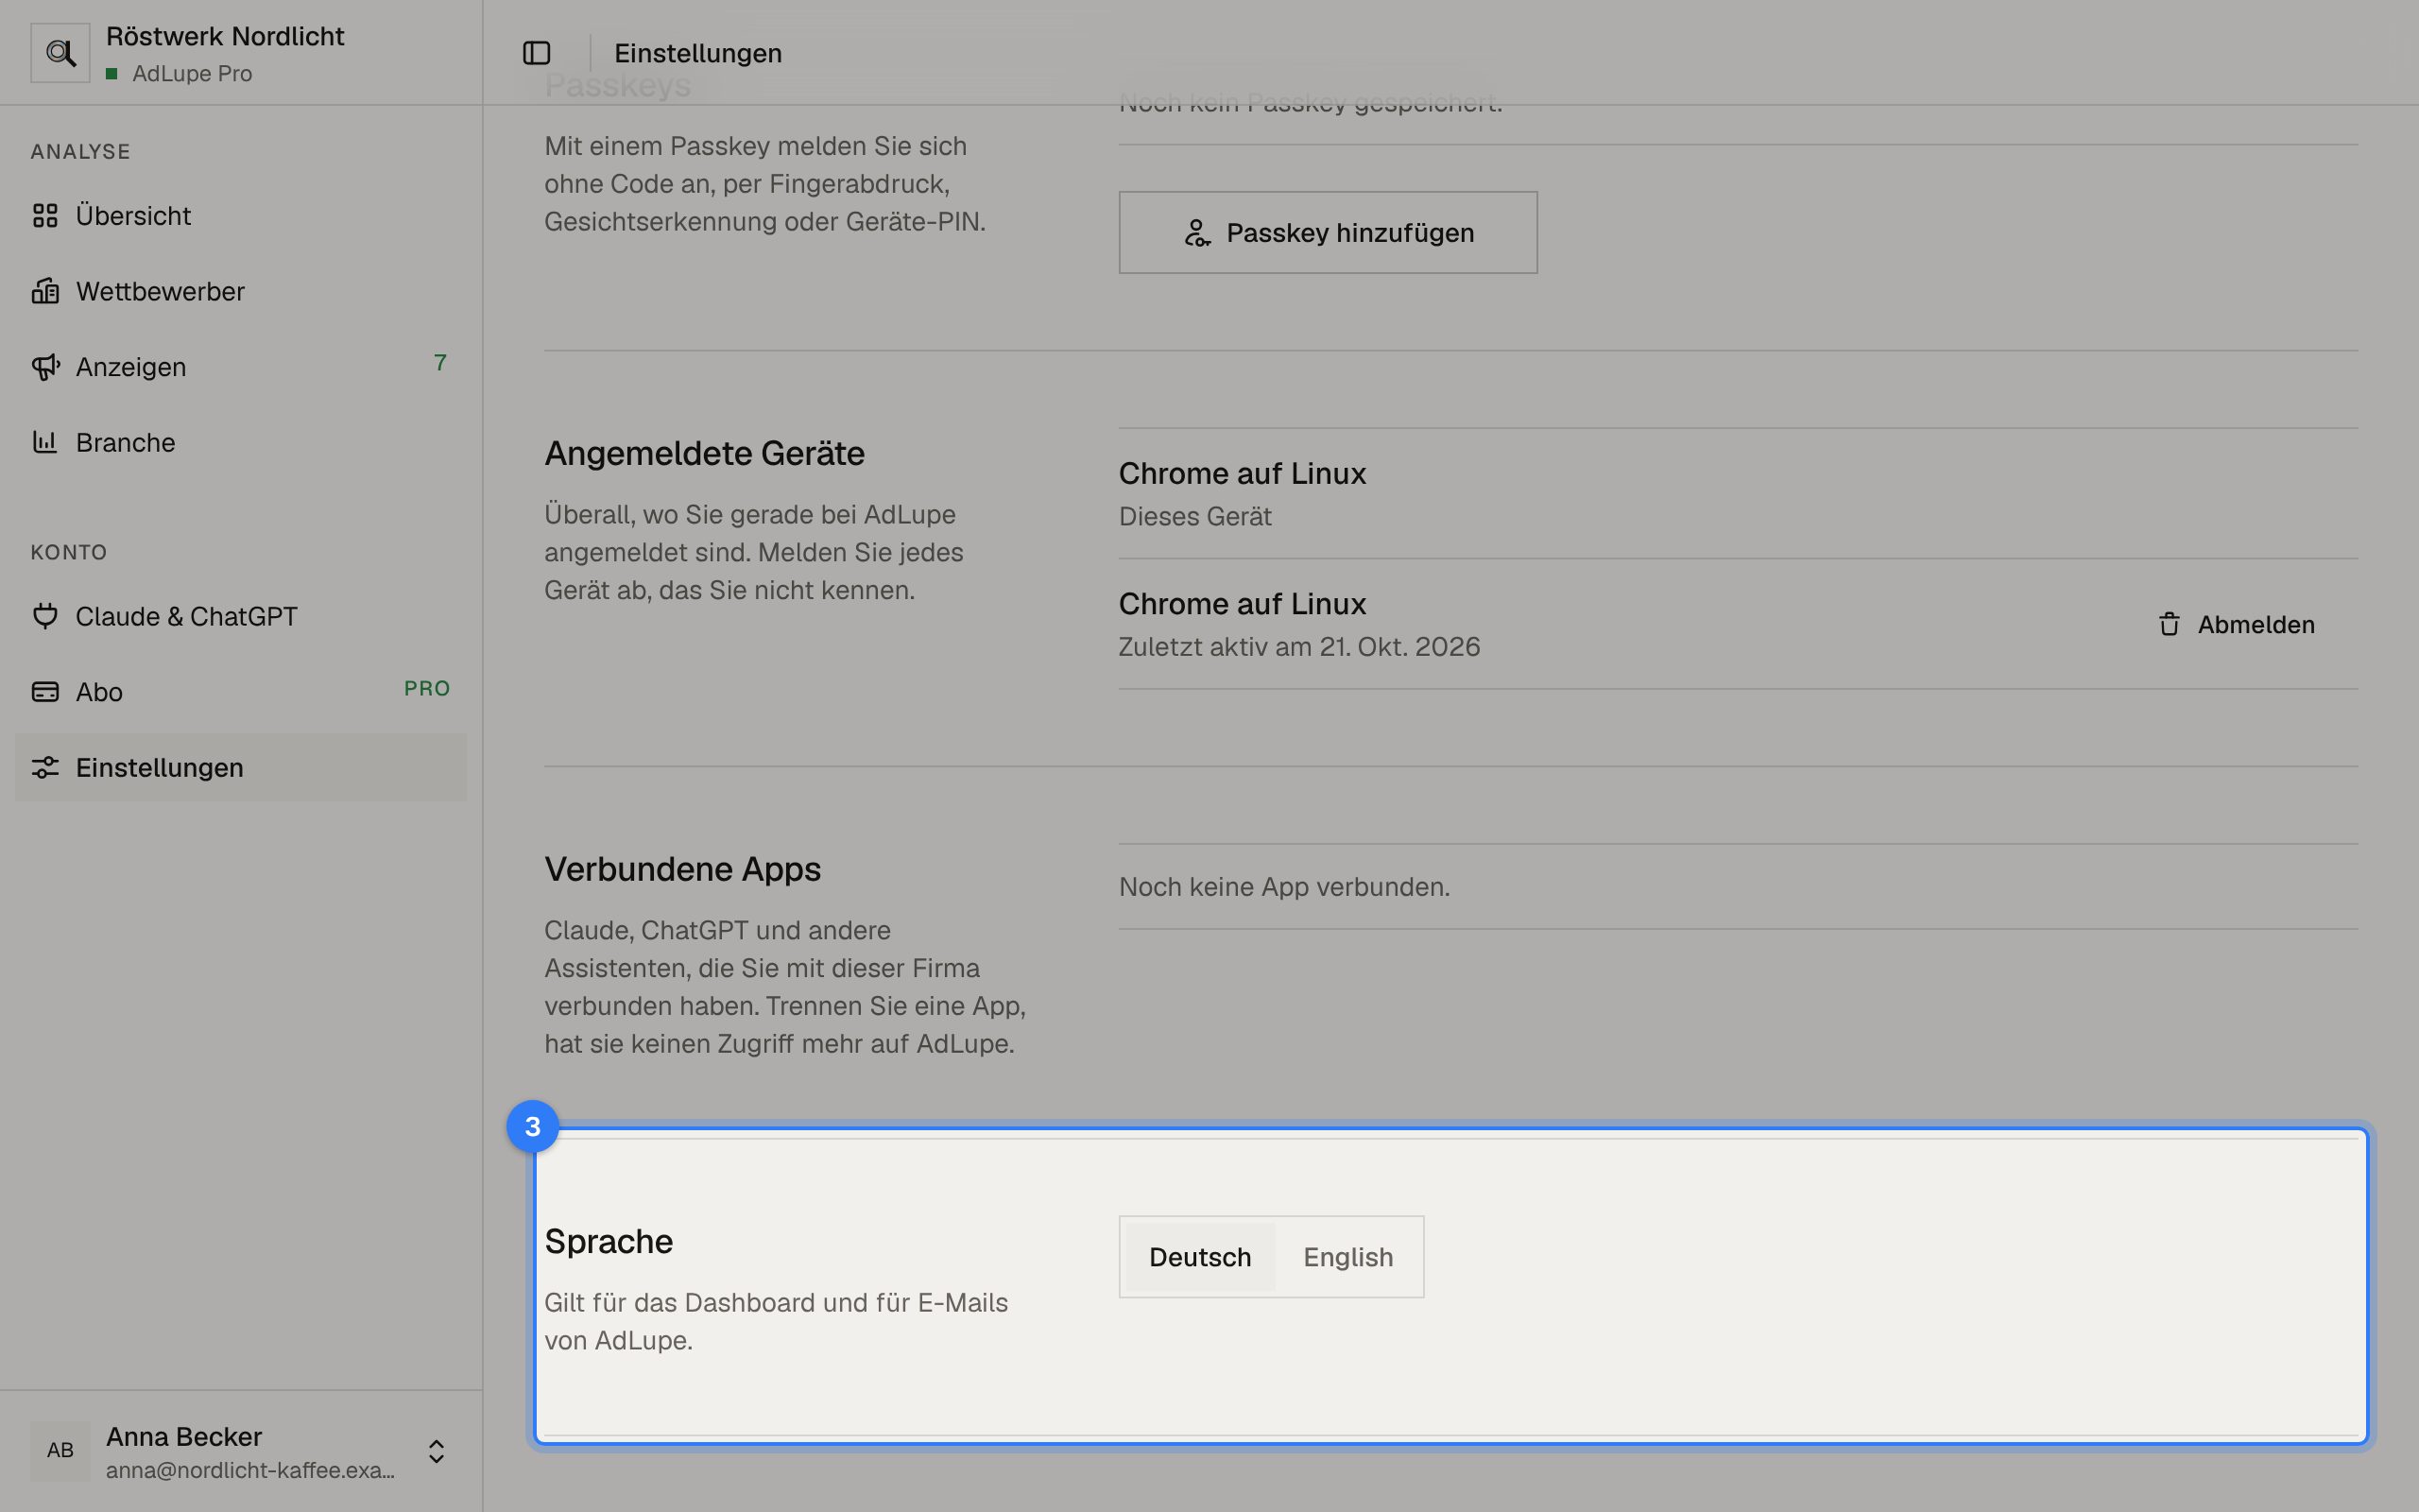Click the Claude & ChatGPT plug icon
Viewport: 2419px width, 1512px height.
45,616
